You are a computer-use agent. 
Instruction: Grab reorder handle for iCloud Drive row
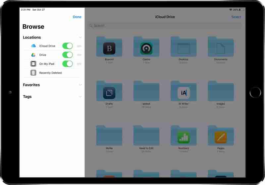pyautogui.click(x=79, y=46)
